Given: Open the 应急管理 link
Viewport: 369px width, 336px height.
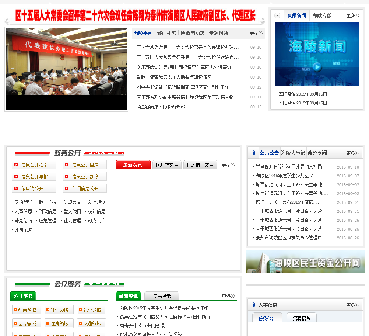Looking at the screenshot, I should pyautogui.click(x=48, y=221).
